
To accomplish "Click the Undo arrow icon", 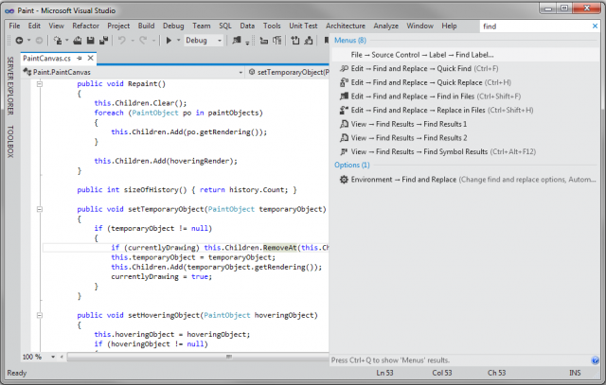I will (122, 40).
